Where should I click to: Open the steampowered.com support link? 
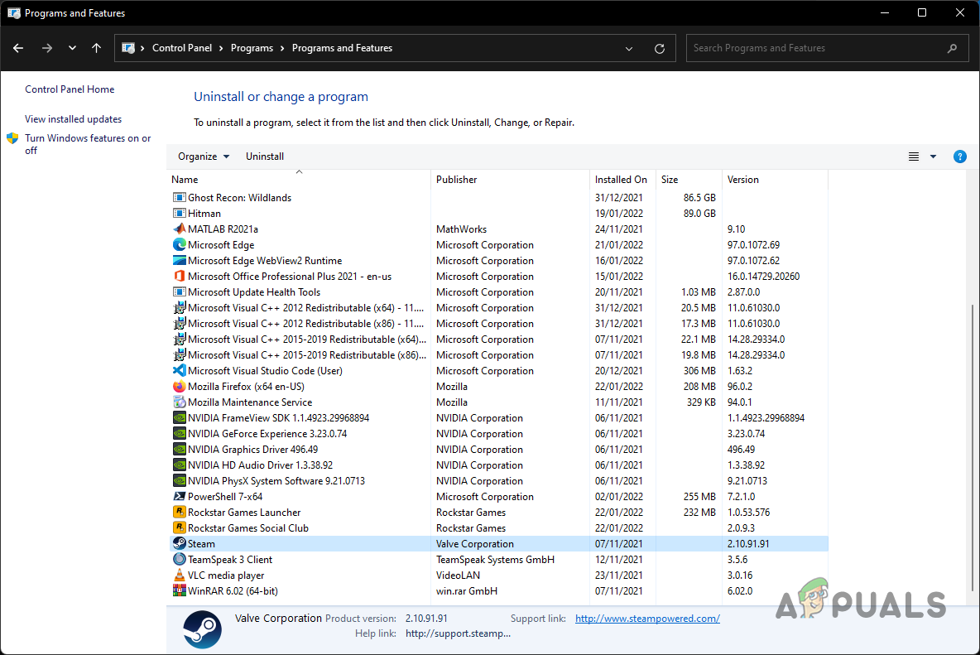pos(647,618)
